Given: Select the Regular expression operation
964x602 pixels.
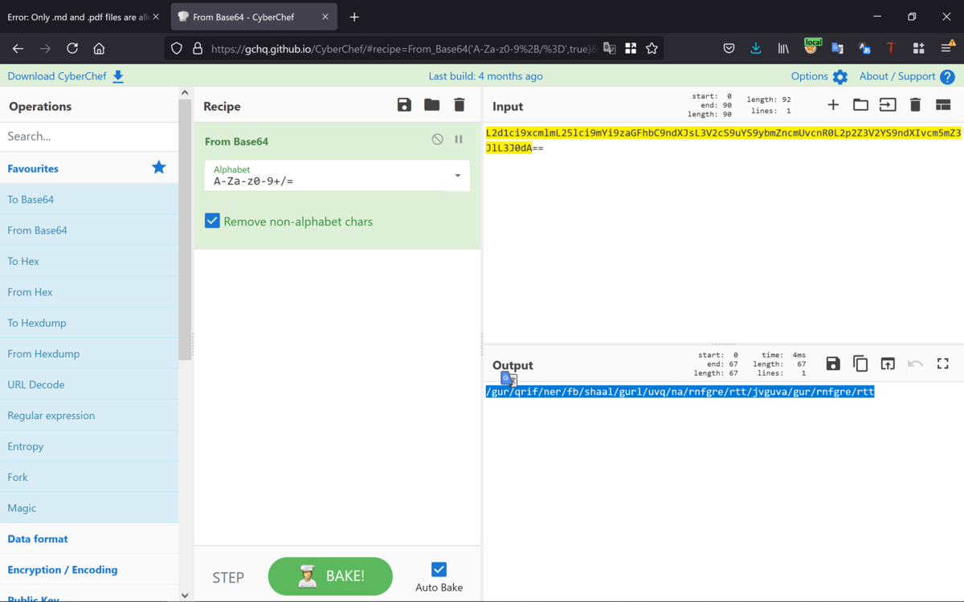Looking at the screenshot, I should click(x=89, y=416).
